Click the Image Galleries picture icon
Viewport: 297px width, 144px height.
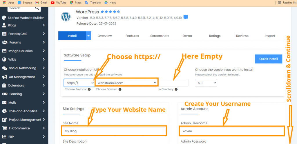click(x=4, y=51)
